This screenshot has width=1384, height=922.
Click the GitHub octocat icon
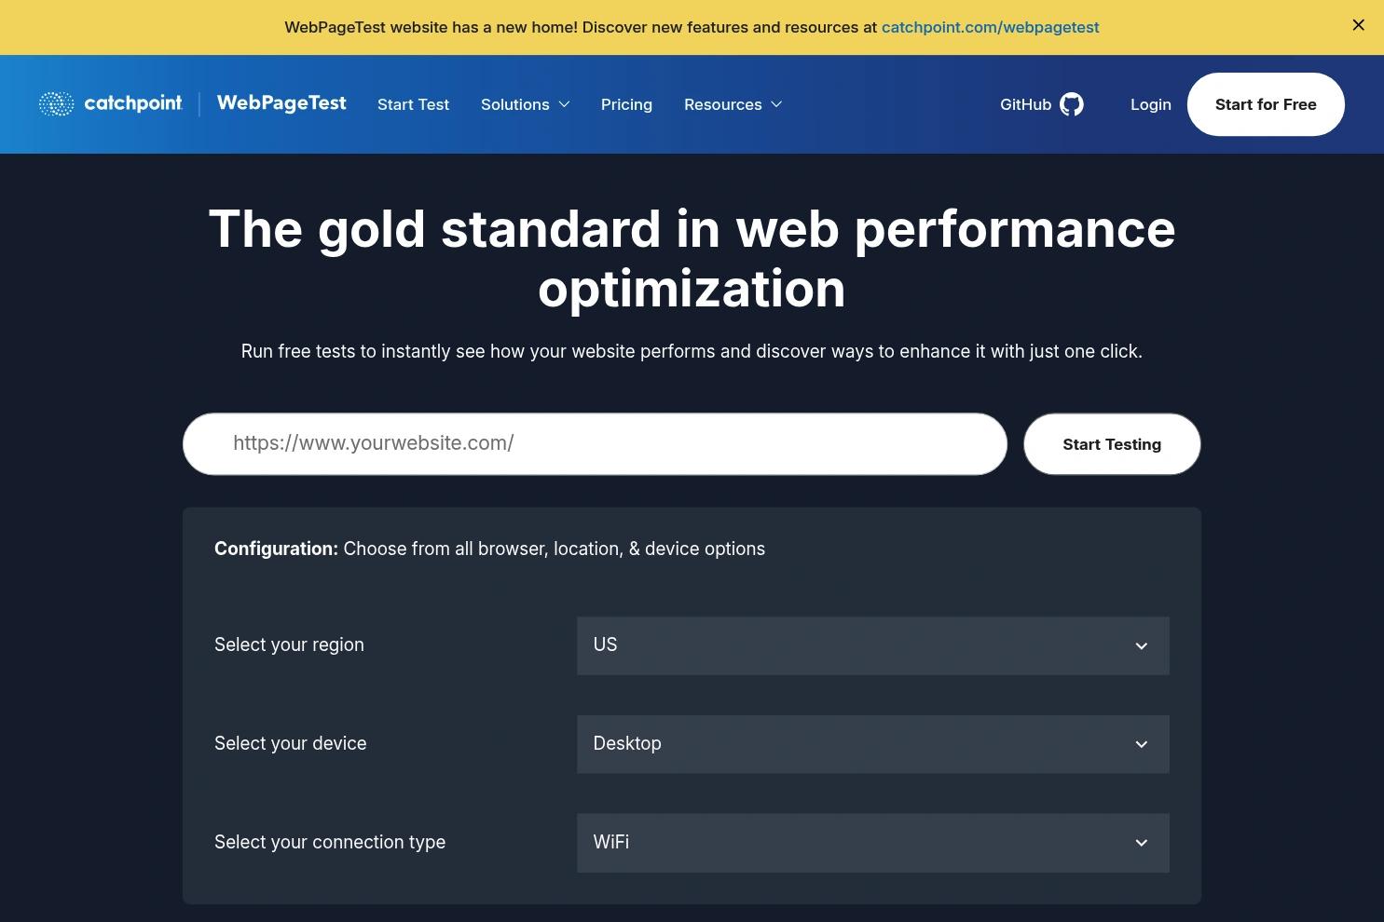(x=1072, y=104)
